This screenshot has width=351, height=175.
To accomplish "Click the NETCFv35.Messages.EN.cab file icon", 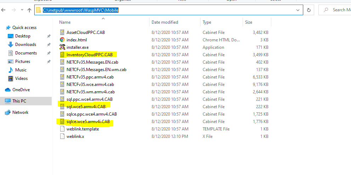I will click(62, 62).
